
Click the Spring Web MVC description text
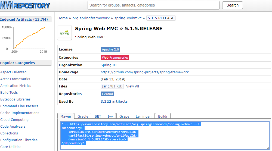click(x=90, y=37)
